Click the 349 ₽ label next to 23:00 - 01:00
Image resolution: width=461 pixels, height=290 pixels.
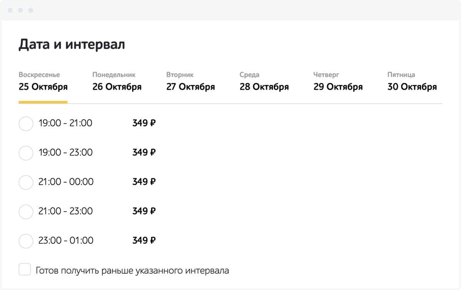click(x=143, y=241)
